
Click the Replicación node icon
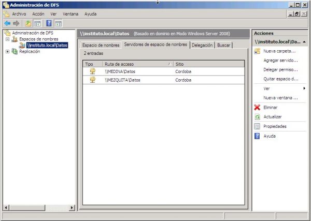15,51
